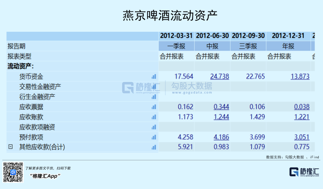Click the 3.699 预付款项 value
323x189 pixels.
click(257, 137)
